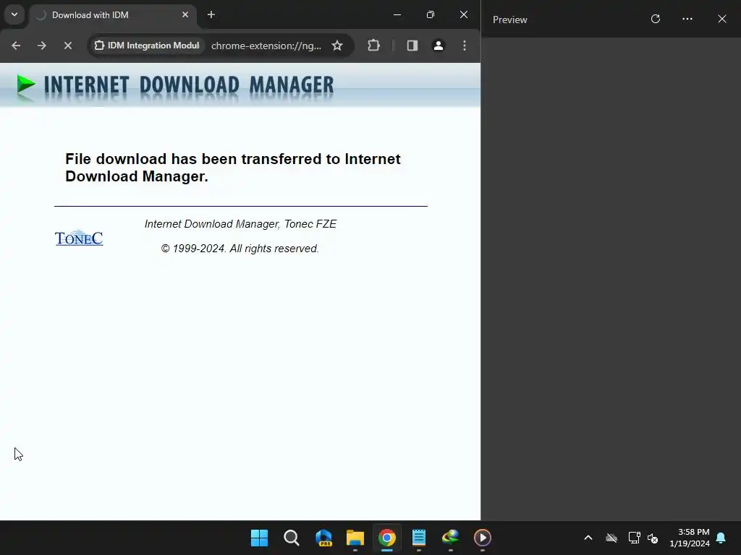Click the Internet Download Manager banner logo

tap(175, 86)
